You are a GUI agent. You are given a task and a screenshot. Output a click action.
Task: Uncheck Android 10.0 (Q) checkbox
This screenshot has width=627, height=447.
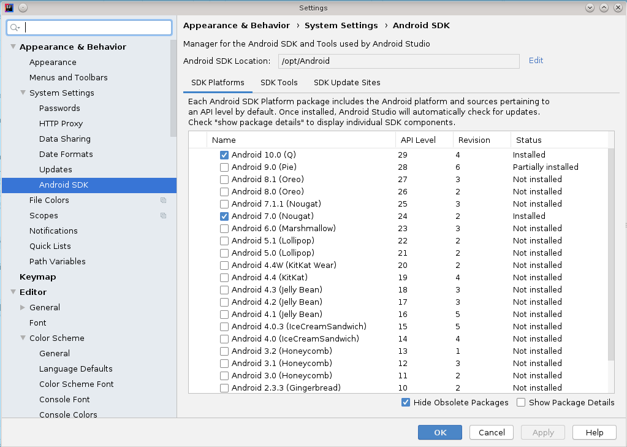click(224, 155)
